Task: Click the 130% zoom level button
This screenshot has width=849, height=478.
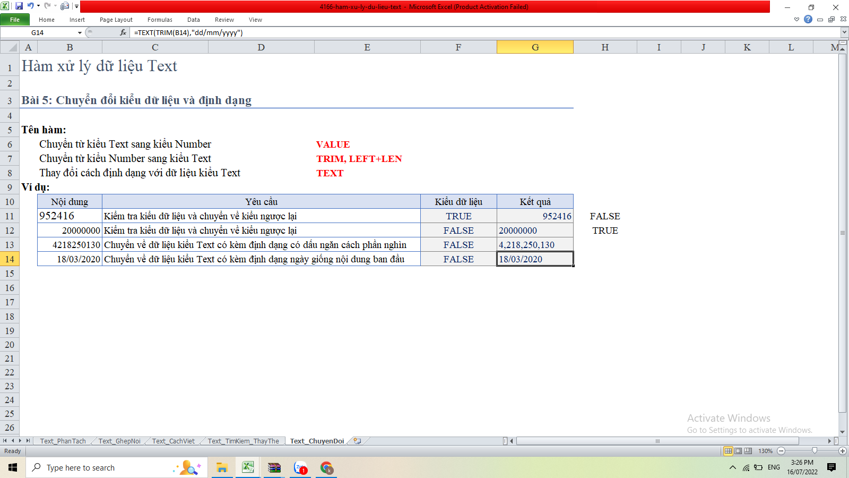Action: tap(765, 451)
